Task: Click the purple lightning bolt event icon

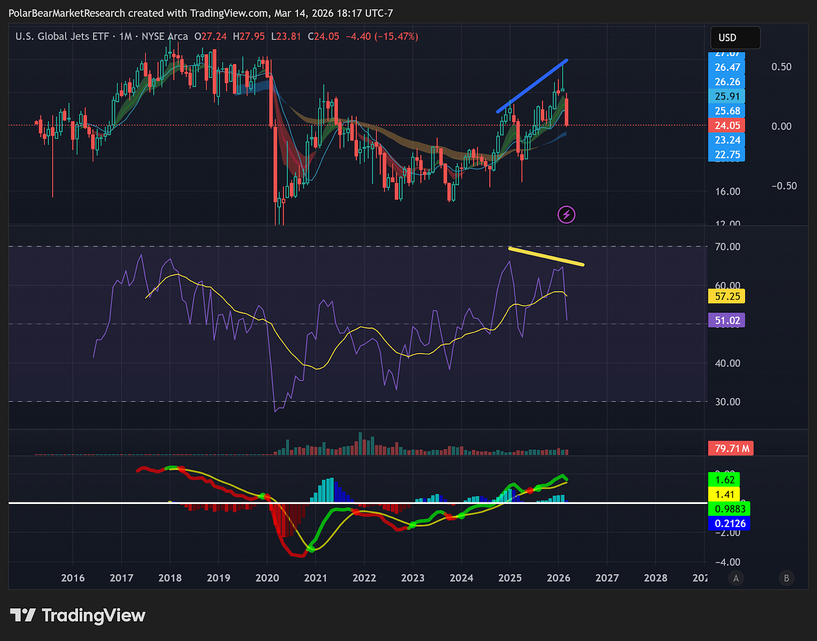Action: coord(566,214)
